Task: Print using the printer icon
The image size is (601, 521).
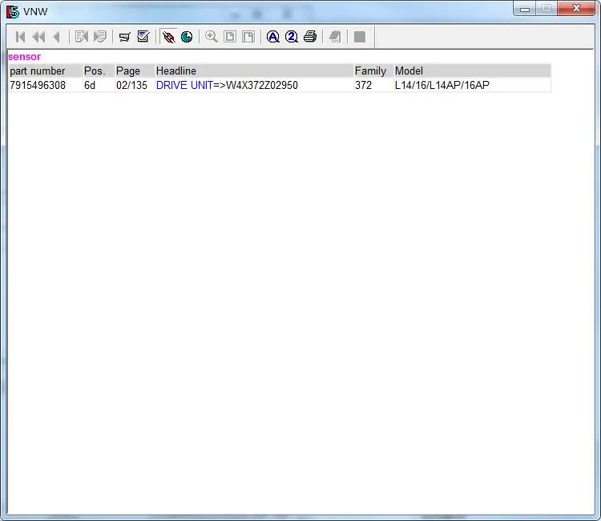Action: 310,37
